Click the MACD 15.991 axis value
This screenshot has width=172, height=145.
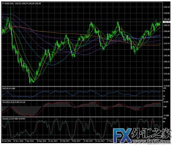(166, 102)
